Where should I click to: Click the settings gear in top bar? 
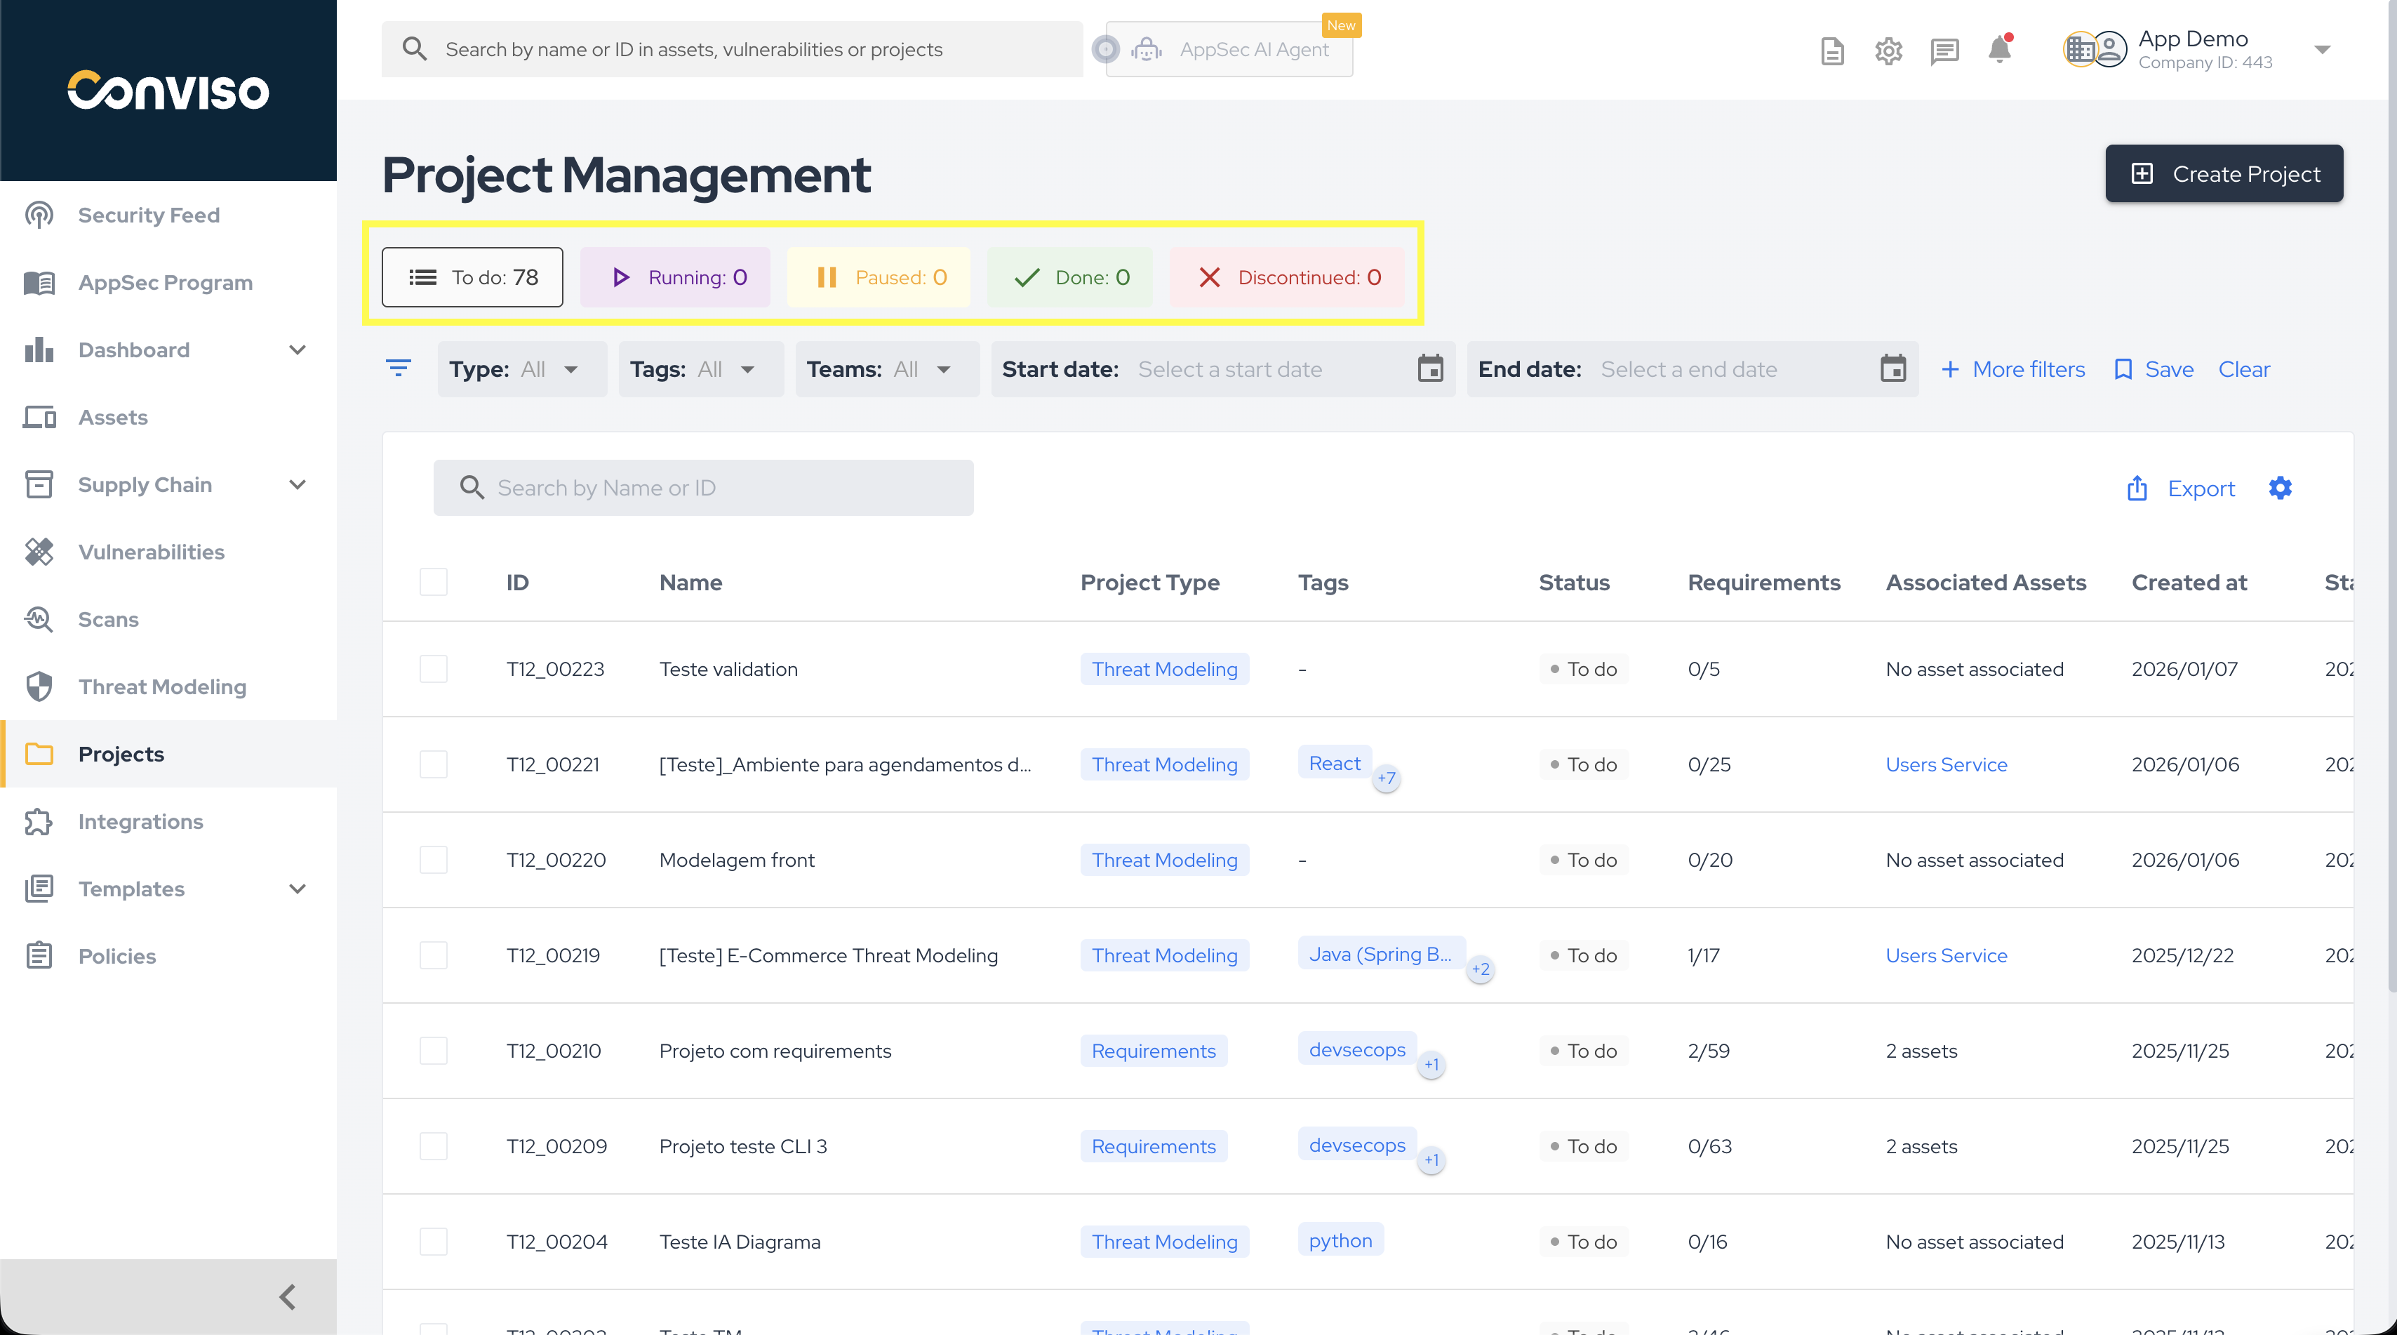[1888, 51]
